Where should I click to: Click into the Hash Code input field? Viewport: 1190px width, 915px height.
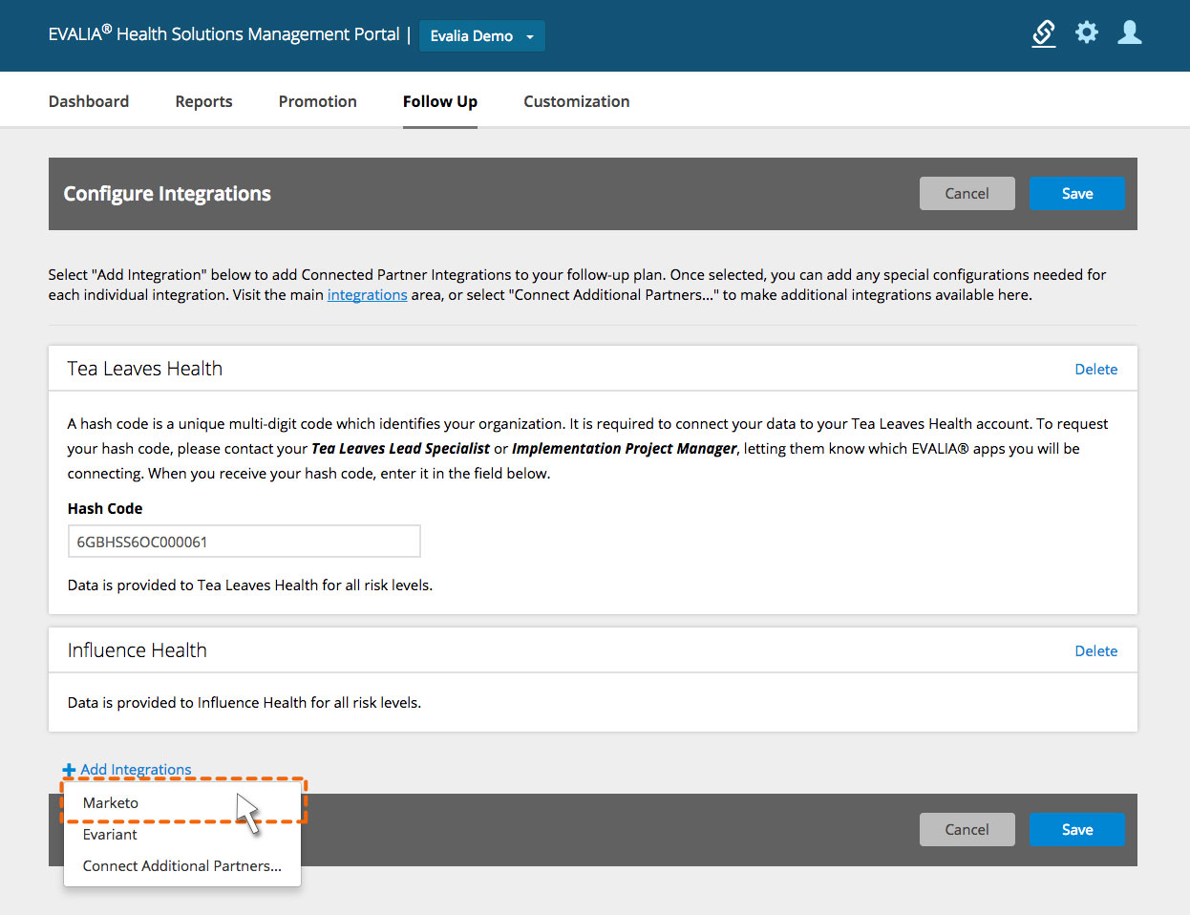click(244, 542)
